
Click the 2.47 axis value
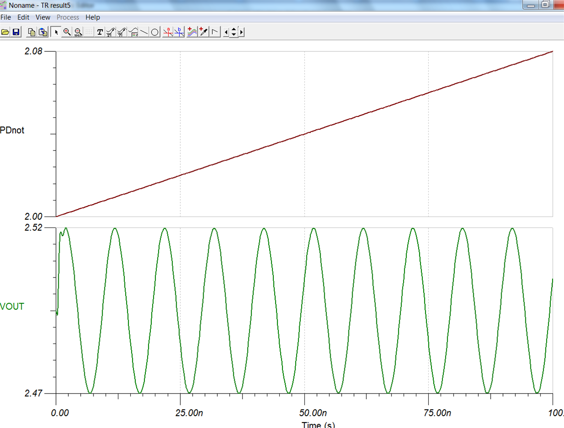click(x=33, y=393)
